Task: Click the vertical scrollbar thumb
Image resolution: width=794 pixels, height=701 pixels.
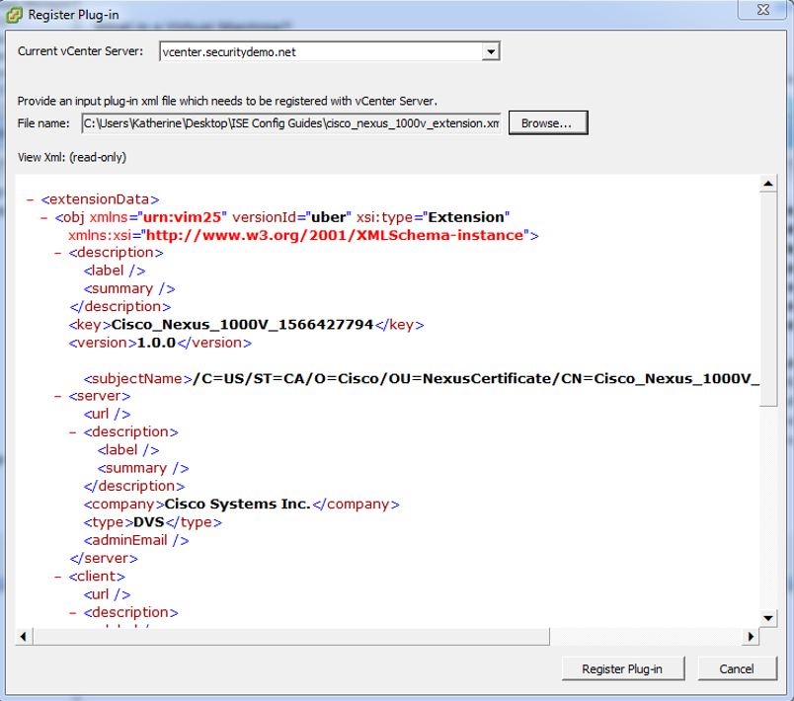Action: (x=768, y=298)
